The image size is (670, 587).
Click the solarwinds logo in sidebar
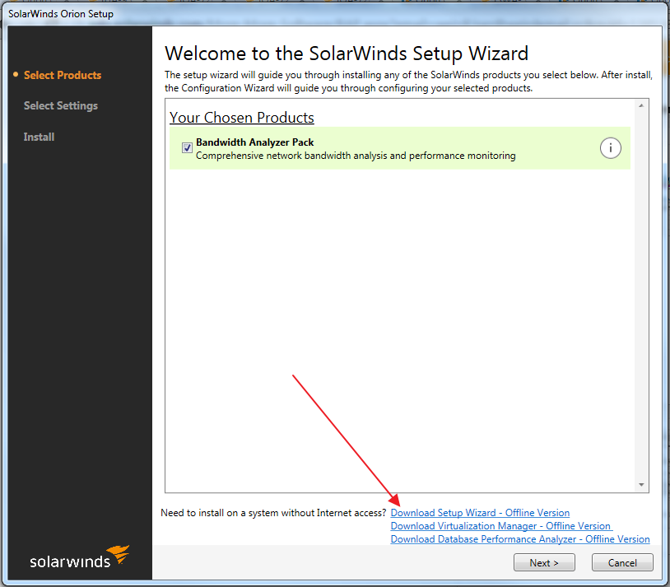(x=80, y=557)
